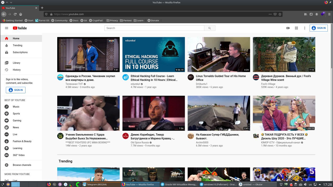Image resolution: width=333 pixels, height=187 pixels.
Task: Open Fashion & Beauty in sidebar
Action: pyautogui.click(x=21, y=141)
